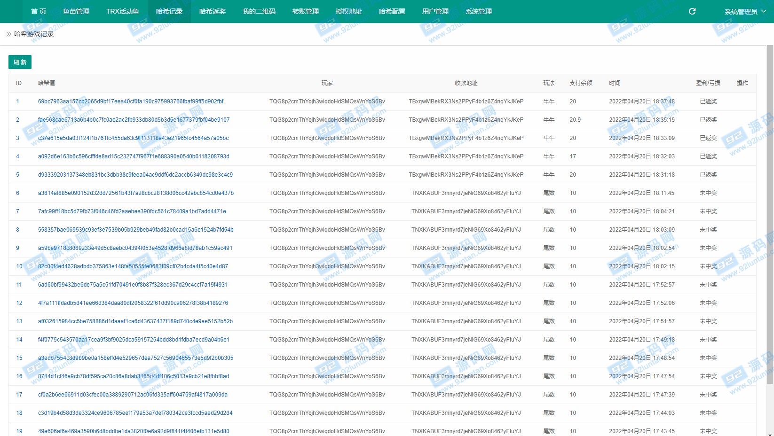Click timestamp 2022年04月20日 18:11:45
This screenshot has width=774, height=436.
click(x=642, y=193)
